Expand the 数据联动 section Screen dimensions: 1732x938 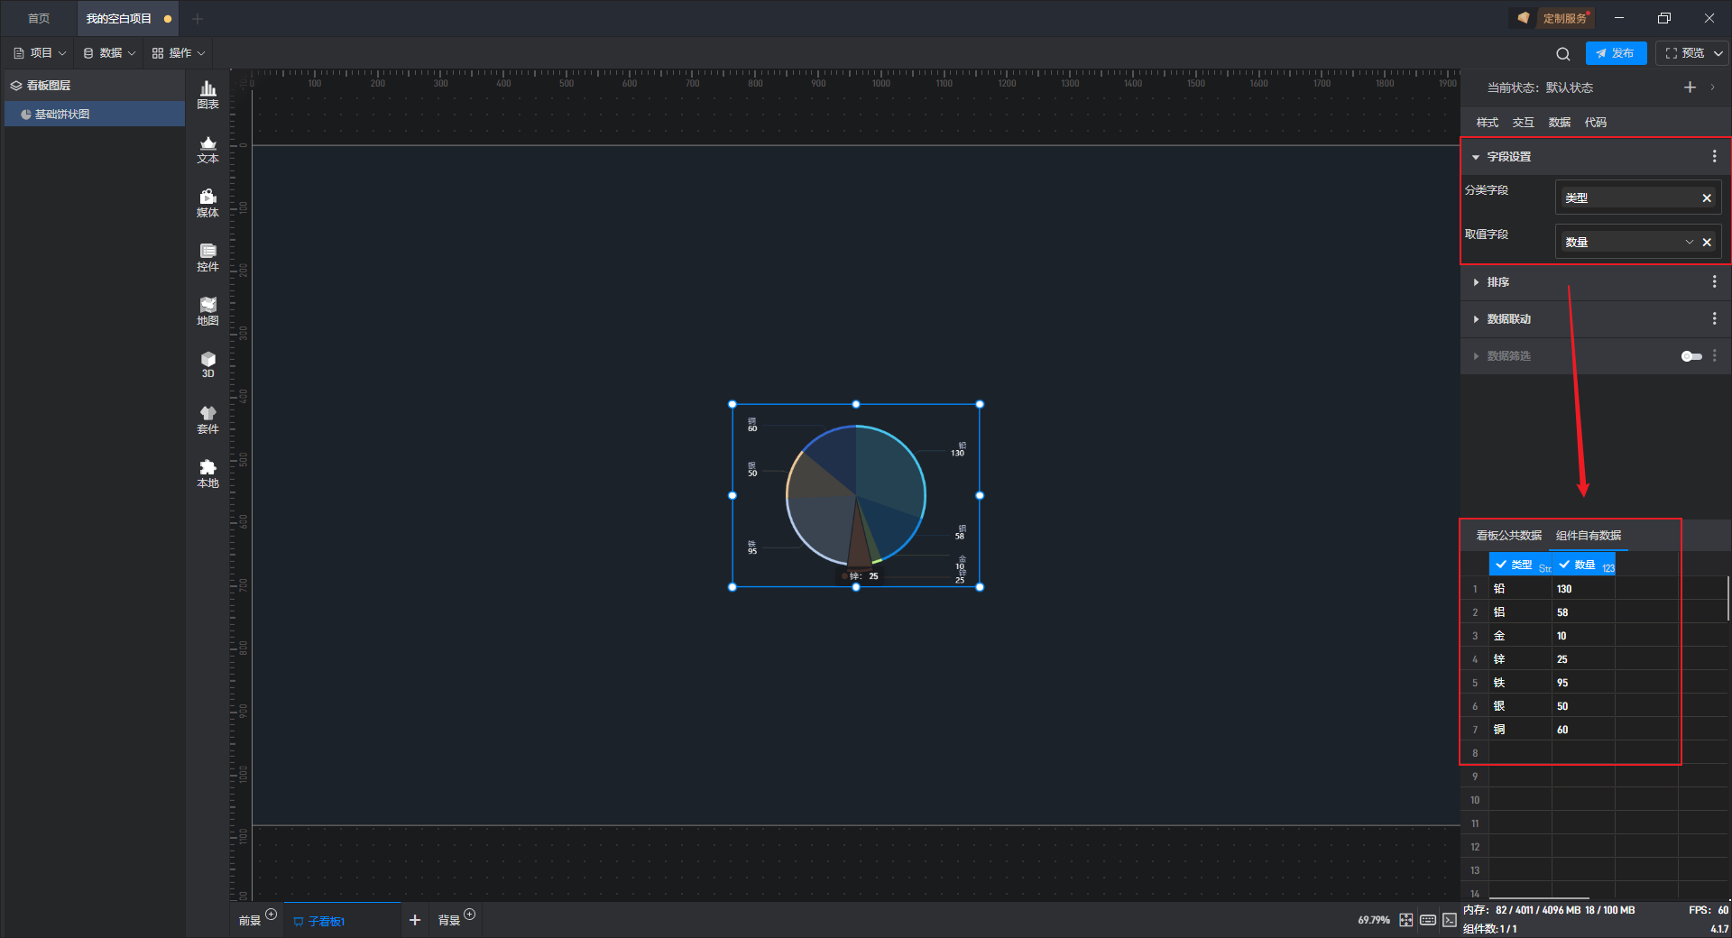[1476, 319]
